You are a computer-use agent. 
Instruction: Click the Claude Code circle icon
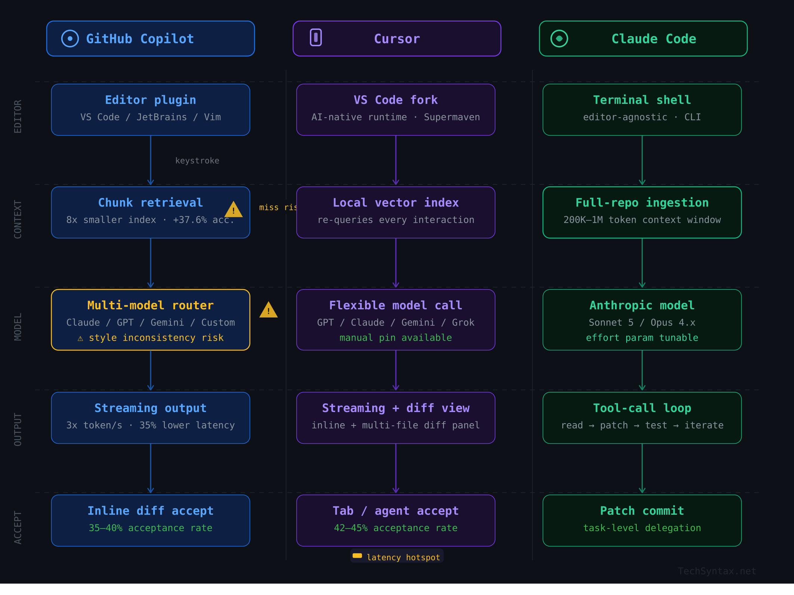coord(559,38)
